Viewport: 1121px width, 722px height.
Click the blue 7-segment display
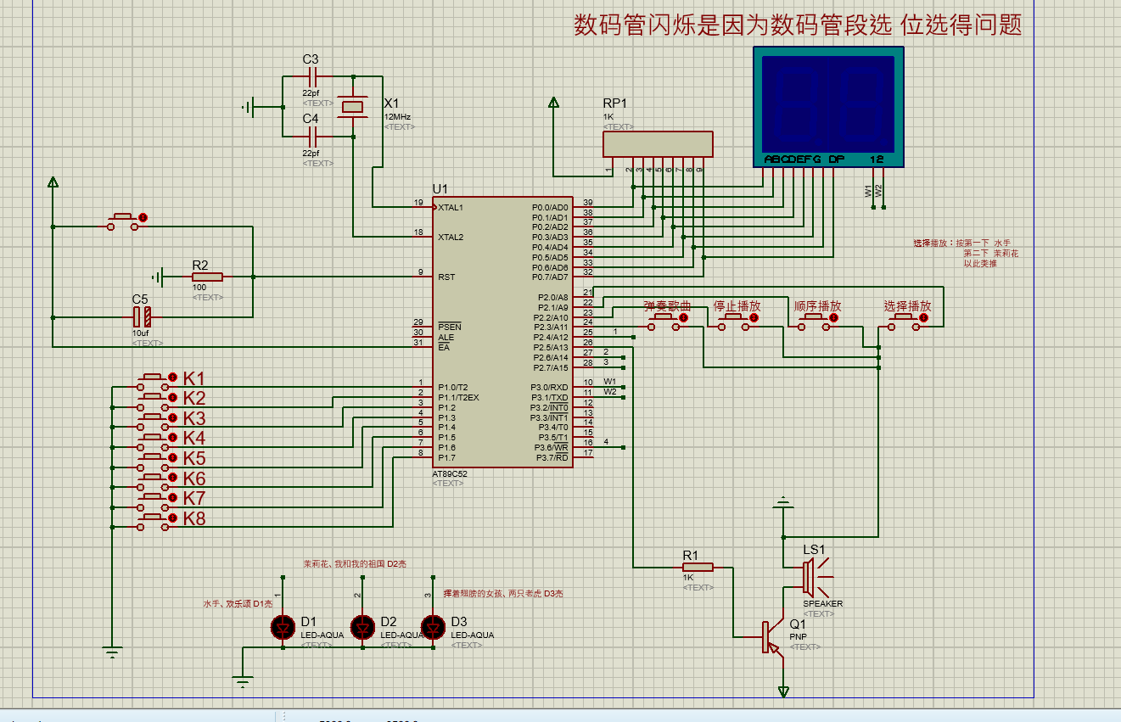tap(828, 108)
